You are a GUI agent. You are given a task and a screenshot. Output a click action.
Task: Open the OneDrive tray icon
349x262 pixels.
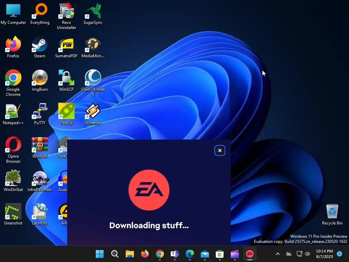[x=289, y=254]
